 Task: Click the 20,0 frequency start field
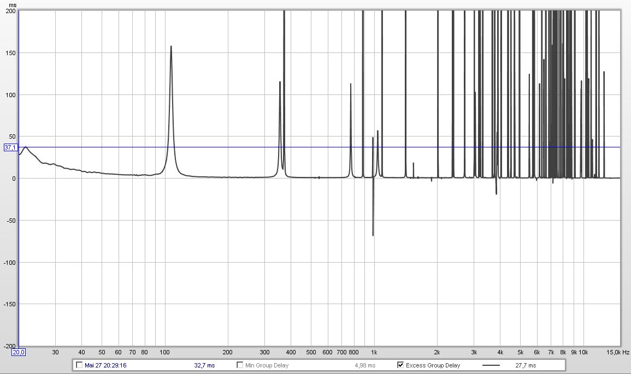(19, 352)
